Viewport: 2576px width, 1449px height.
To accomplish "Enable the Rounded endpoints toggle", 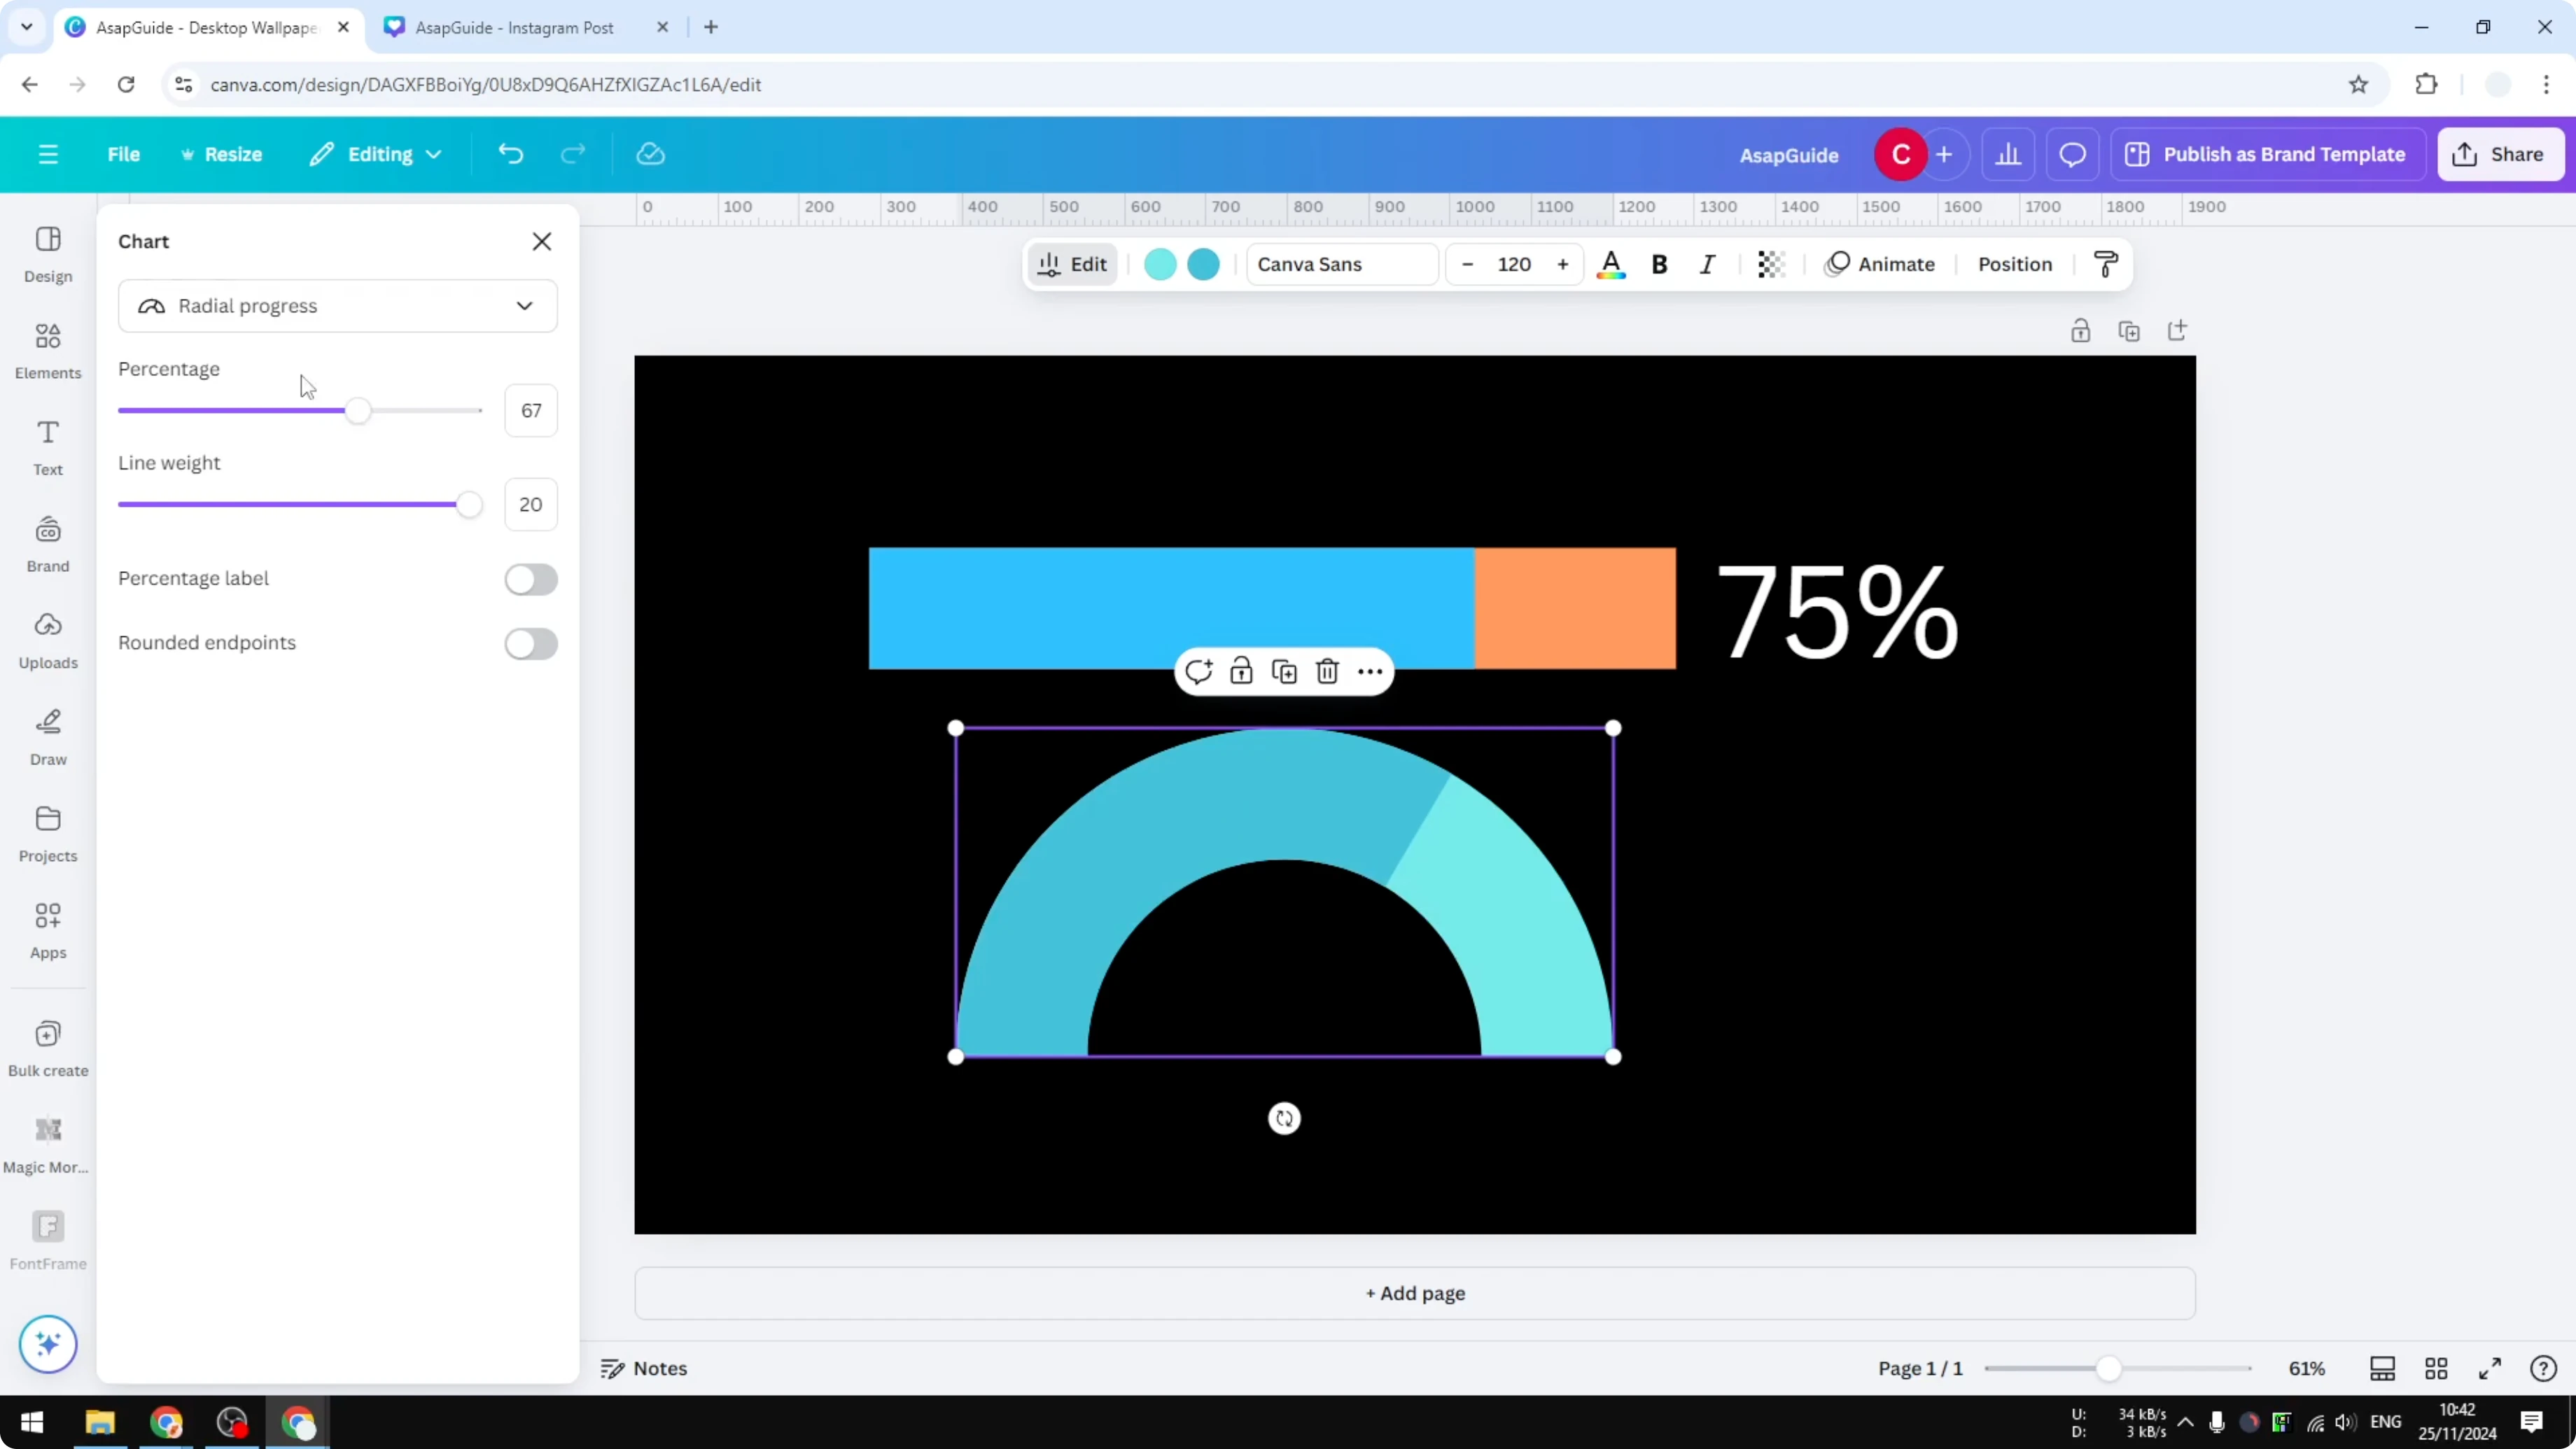I will click(531, 644).
